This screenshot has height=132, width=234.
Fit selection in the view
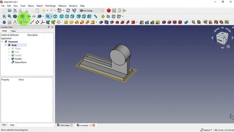tap(10, 16)
